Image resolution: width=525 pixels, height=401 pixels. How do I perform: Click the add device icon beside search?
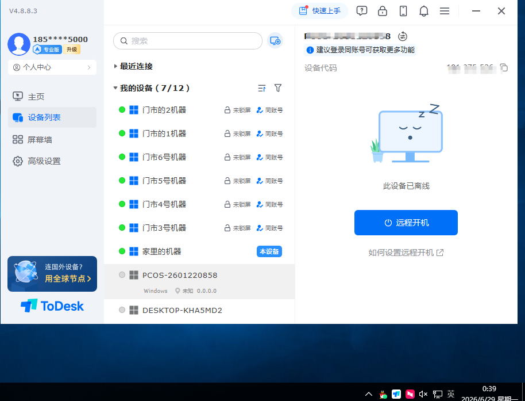(x=275, y=41)
